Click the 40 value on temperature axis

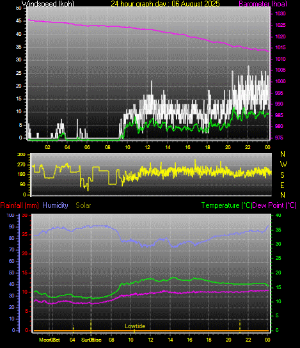tap(278, 216)
